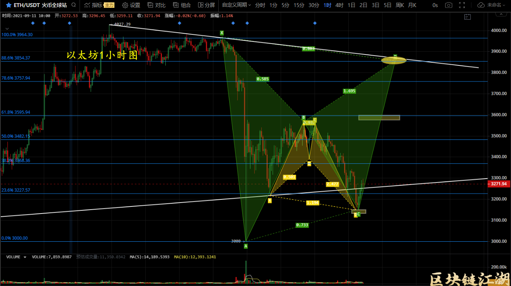The image size is (511, 286).
Task: Click the 0s refresh countdown
Action: pos(435,5)
